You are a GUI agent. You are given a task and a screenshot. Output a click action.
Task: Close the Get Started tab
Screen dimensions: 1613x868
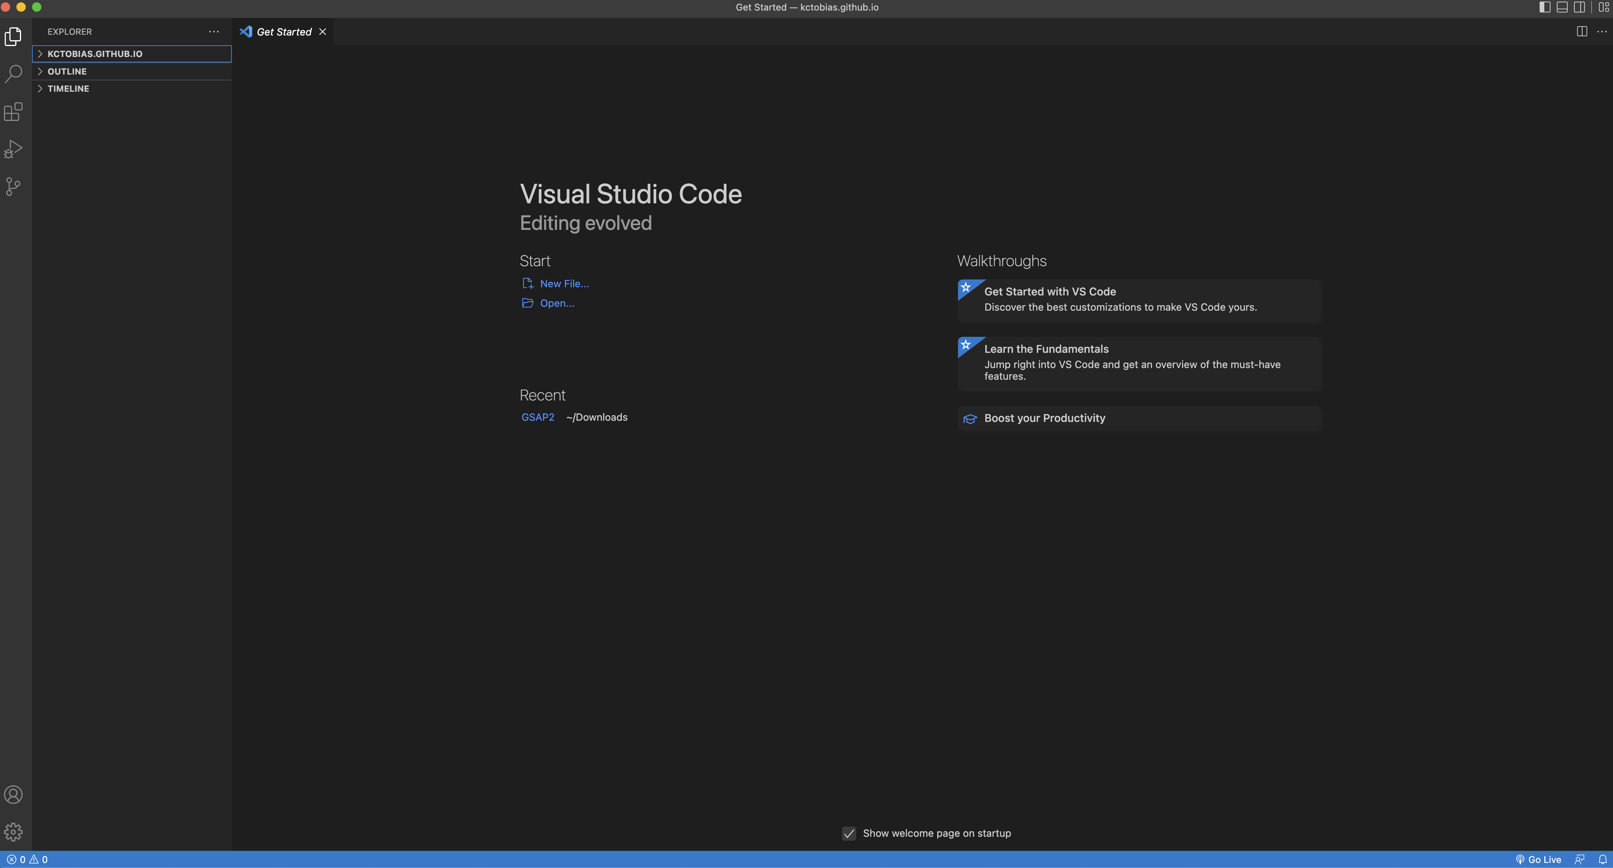(x=322, y=31)
